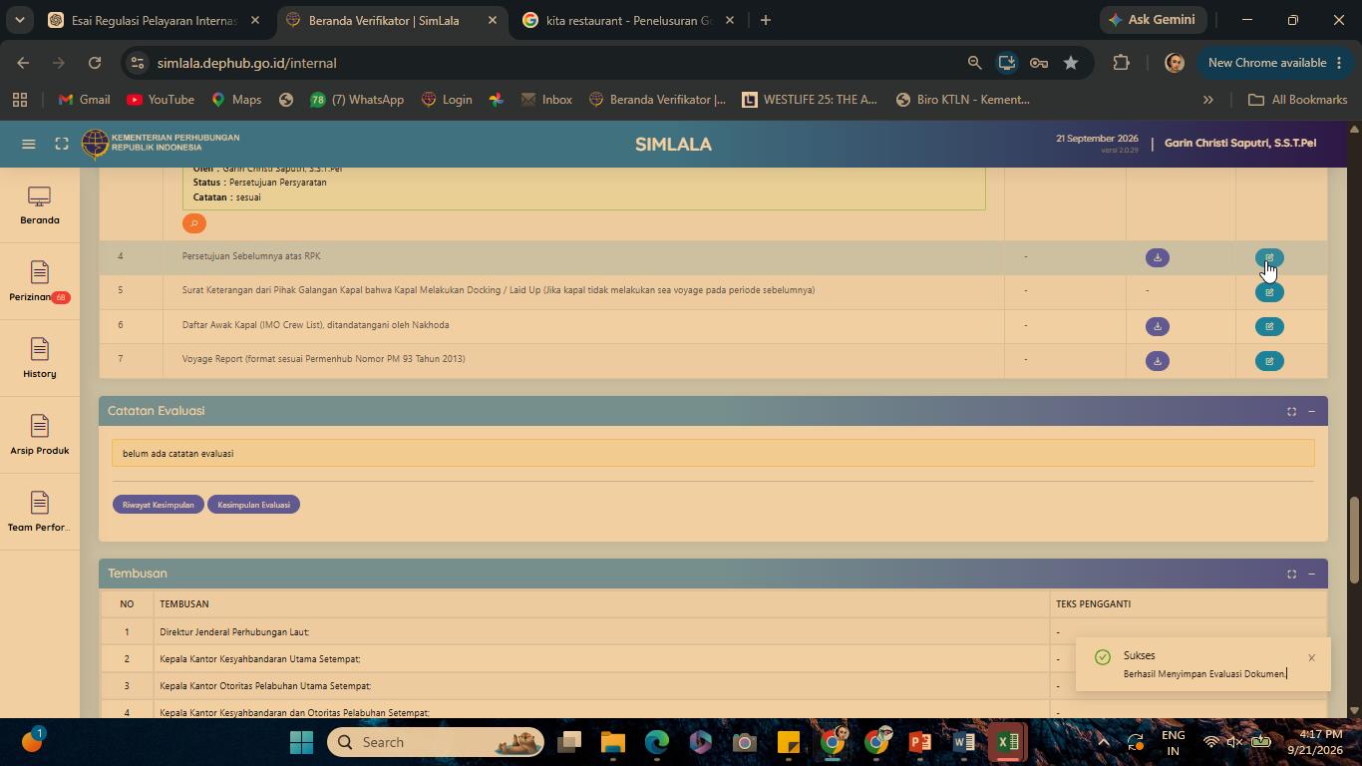Edit evaluation for Voyage Report row

pos(1269,361)
